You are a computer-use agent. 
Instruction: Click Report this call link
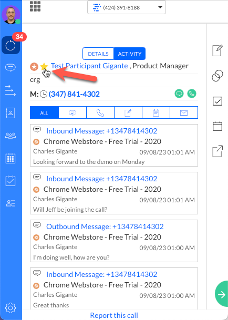[x=114, y=315]
